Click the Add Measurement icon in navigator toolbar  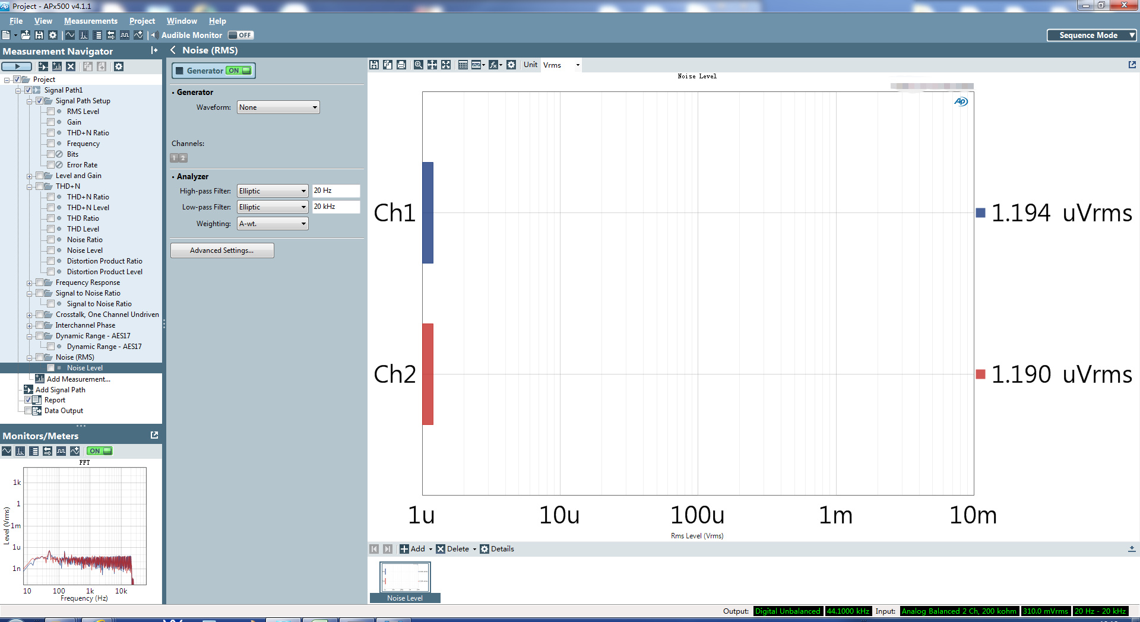tap(57, 66)
